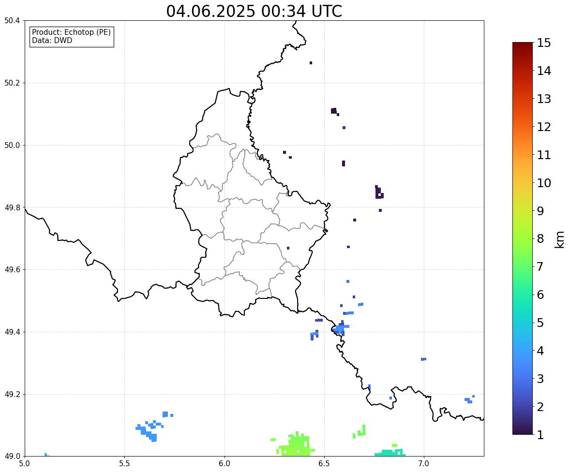Viewport: 570px width, 472px height.
Task: Click the "km" colorbar unit label
Action: click(560, 239)
